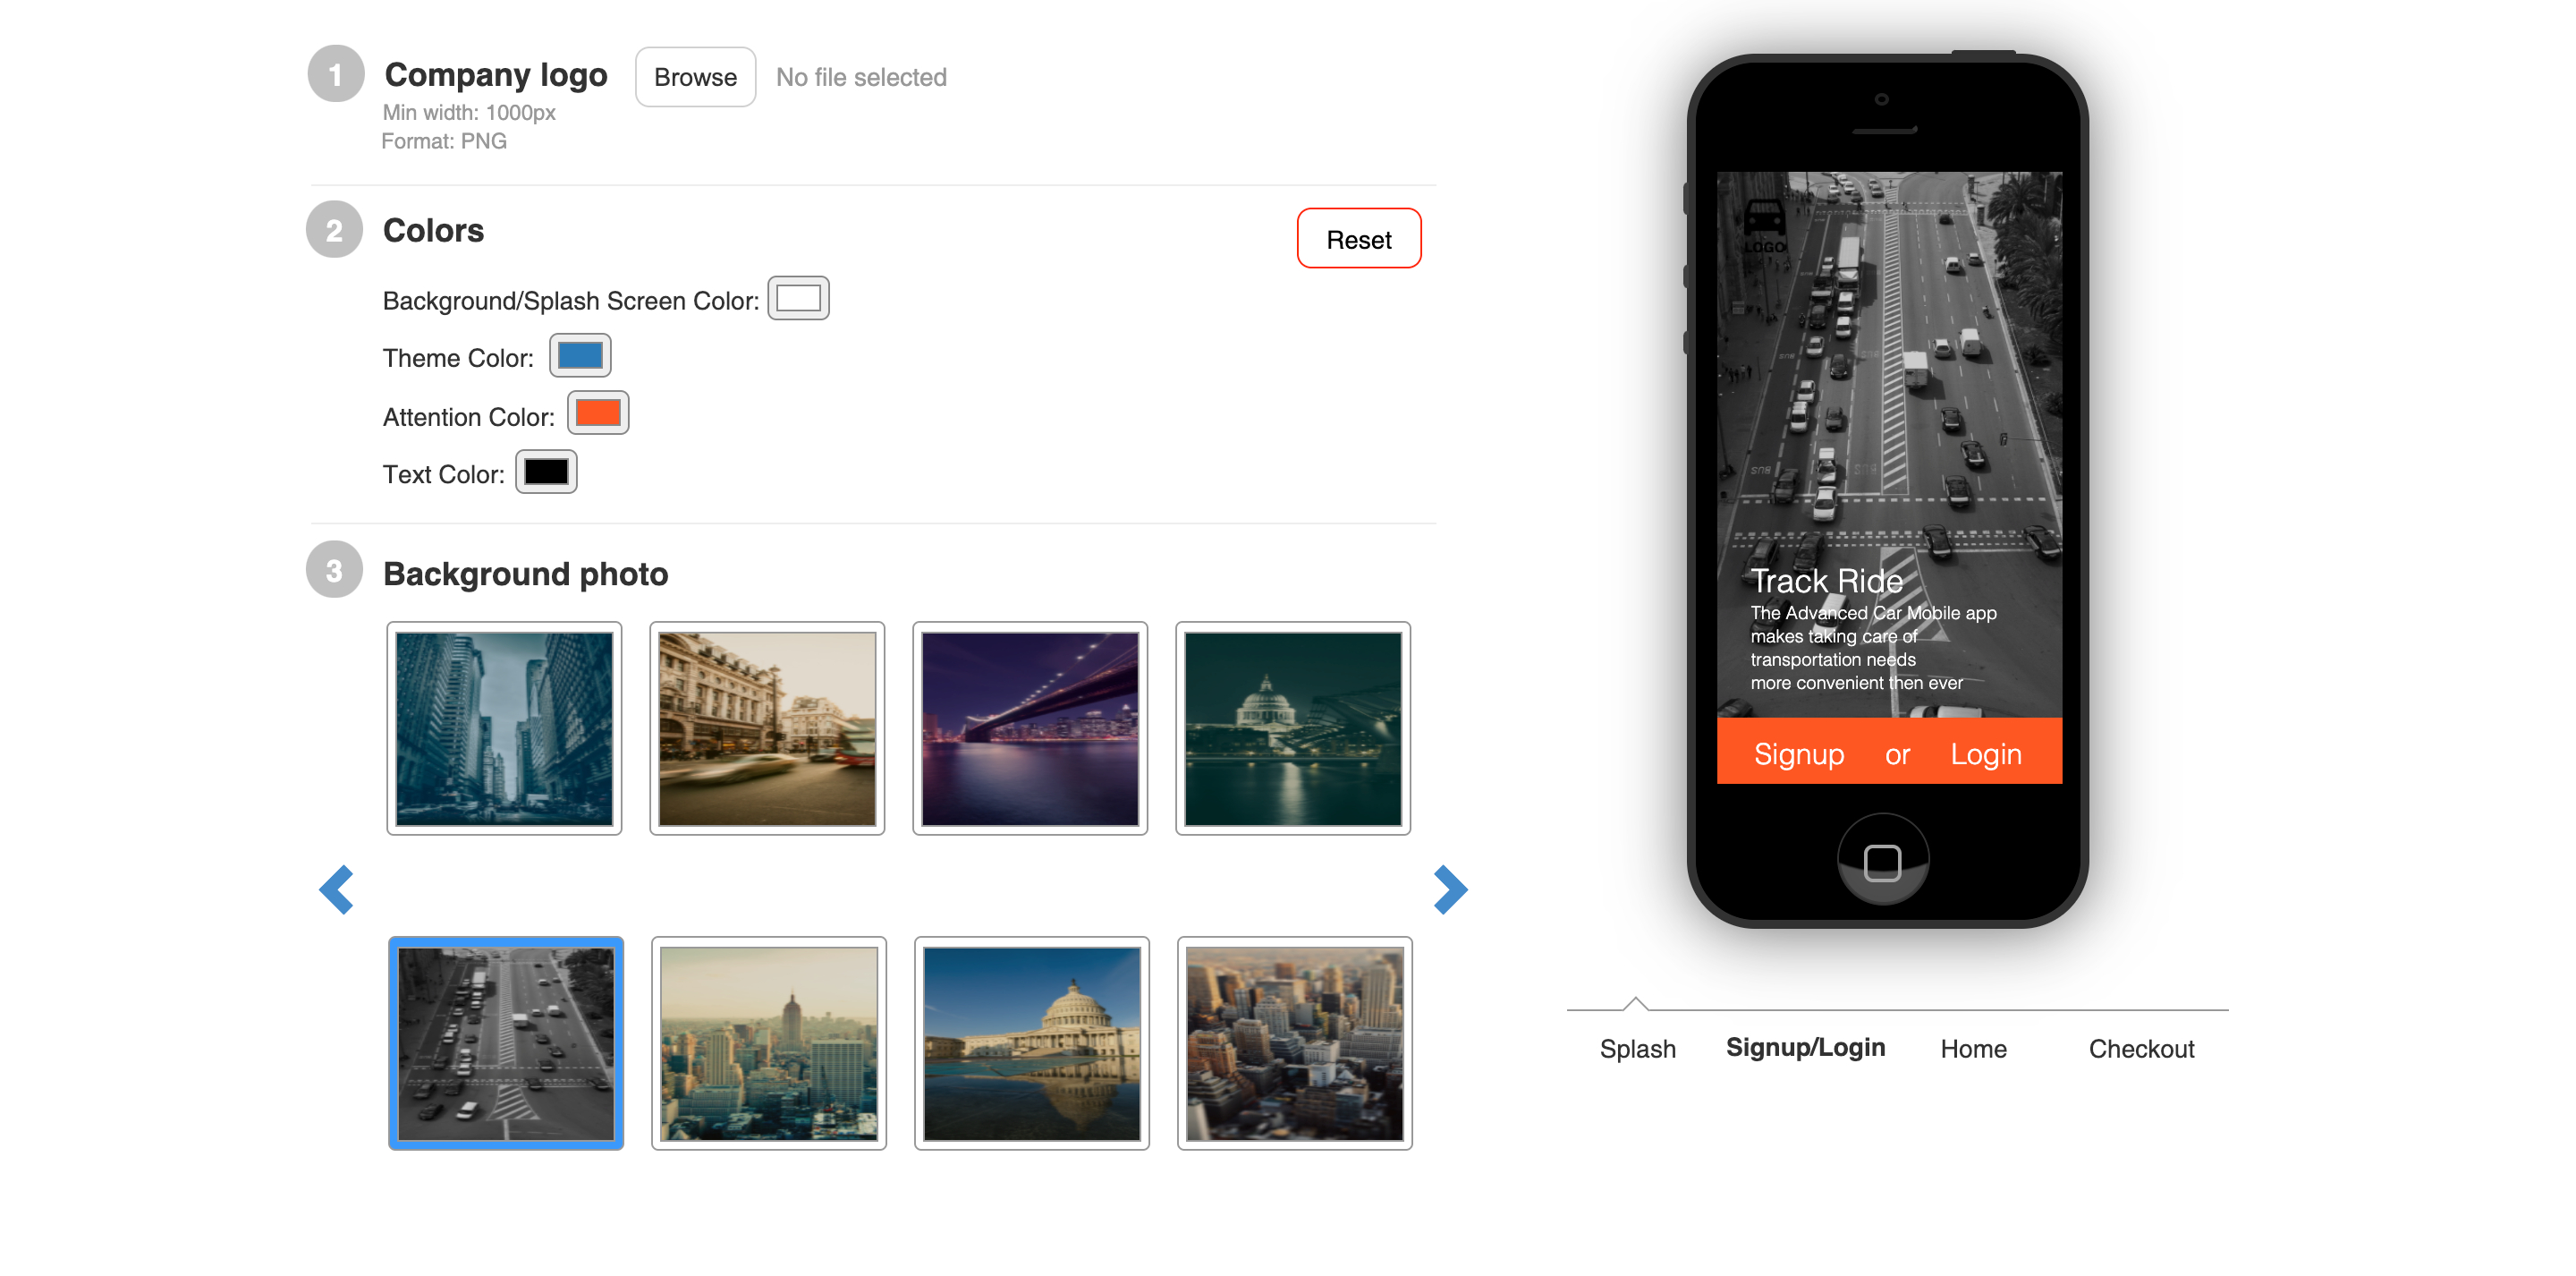
Task: Click the left carousel arrow
Action: [x=337, y=889]
